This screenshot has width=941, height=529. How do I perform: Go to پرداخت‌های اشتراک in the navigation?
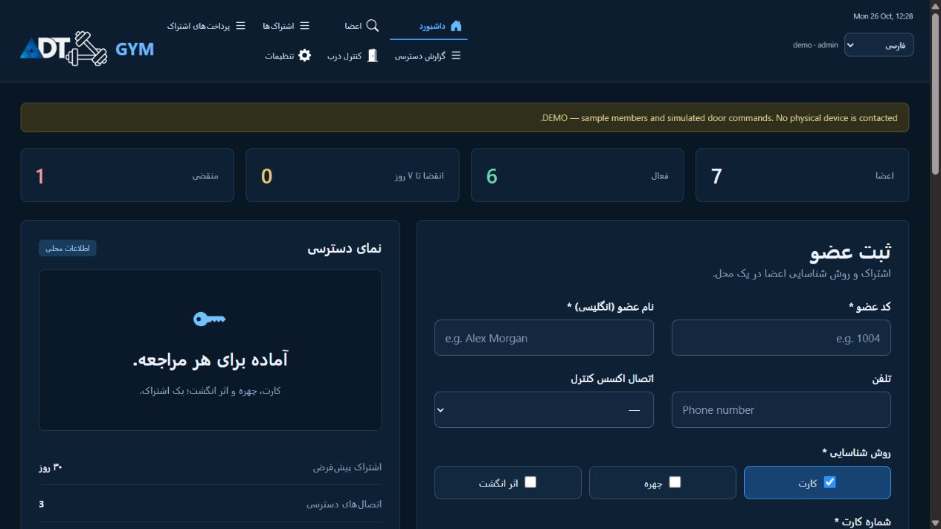pos(206,26)
